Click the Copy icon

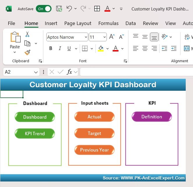coord(27,43)
